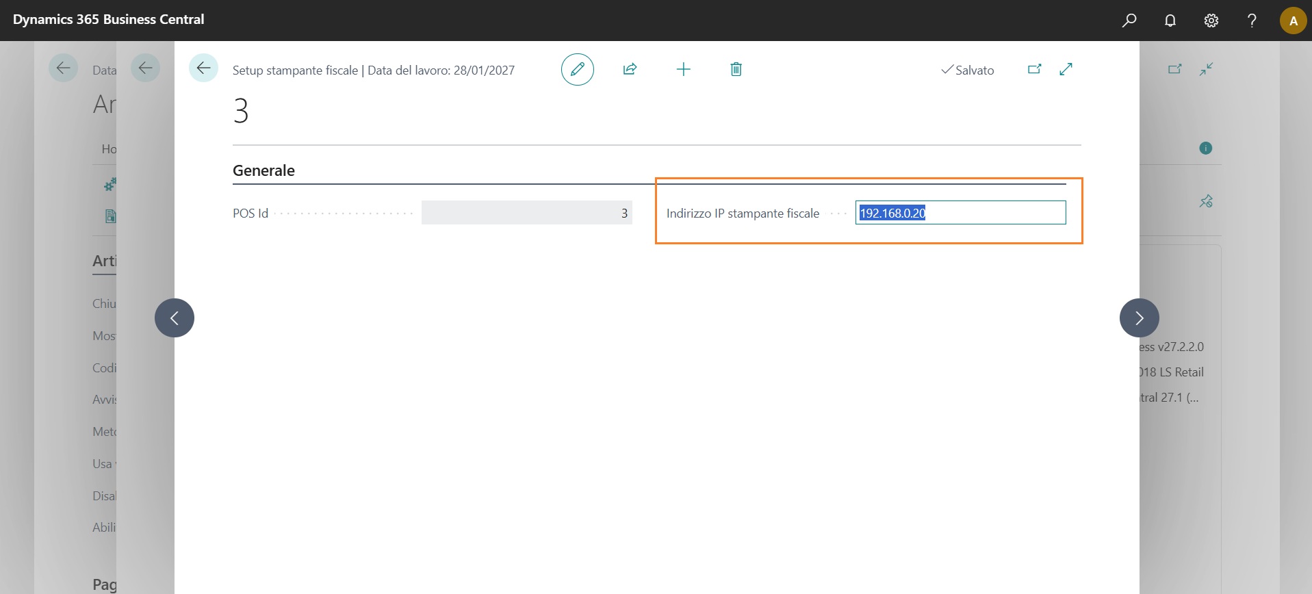Expand page to full screen
The width and height of the screenshot is (1312, 594).
coord(1066,69)
